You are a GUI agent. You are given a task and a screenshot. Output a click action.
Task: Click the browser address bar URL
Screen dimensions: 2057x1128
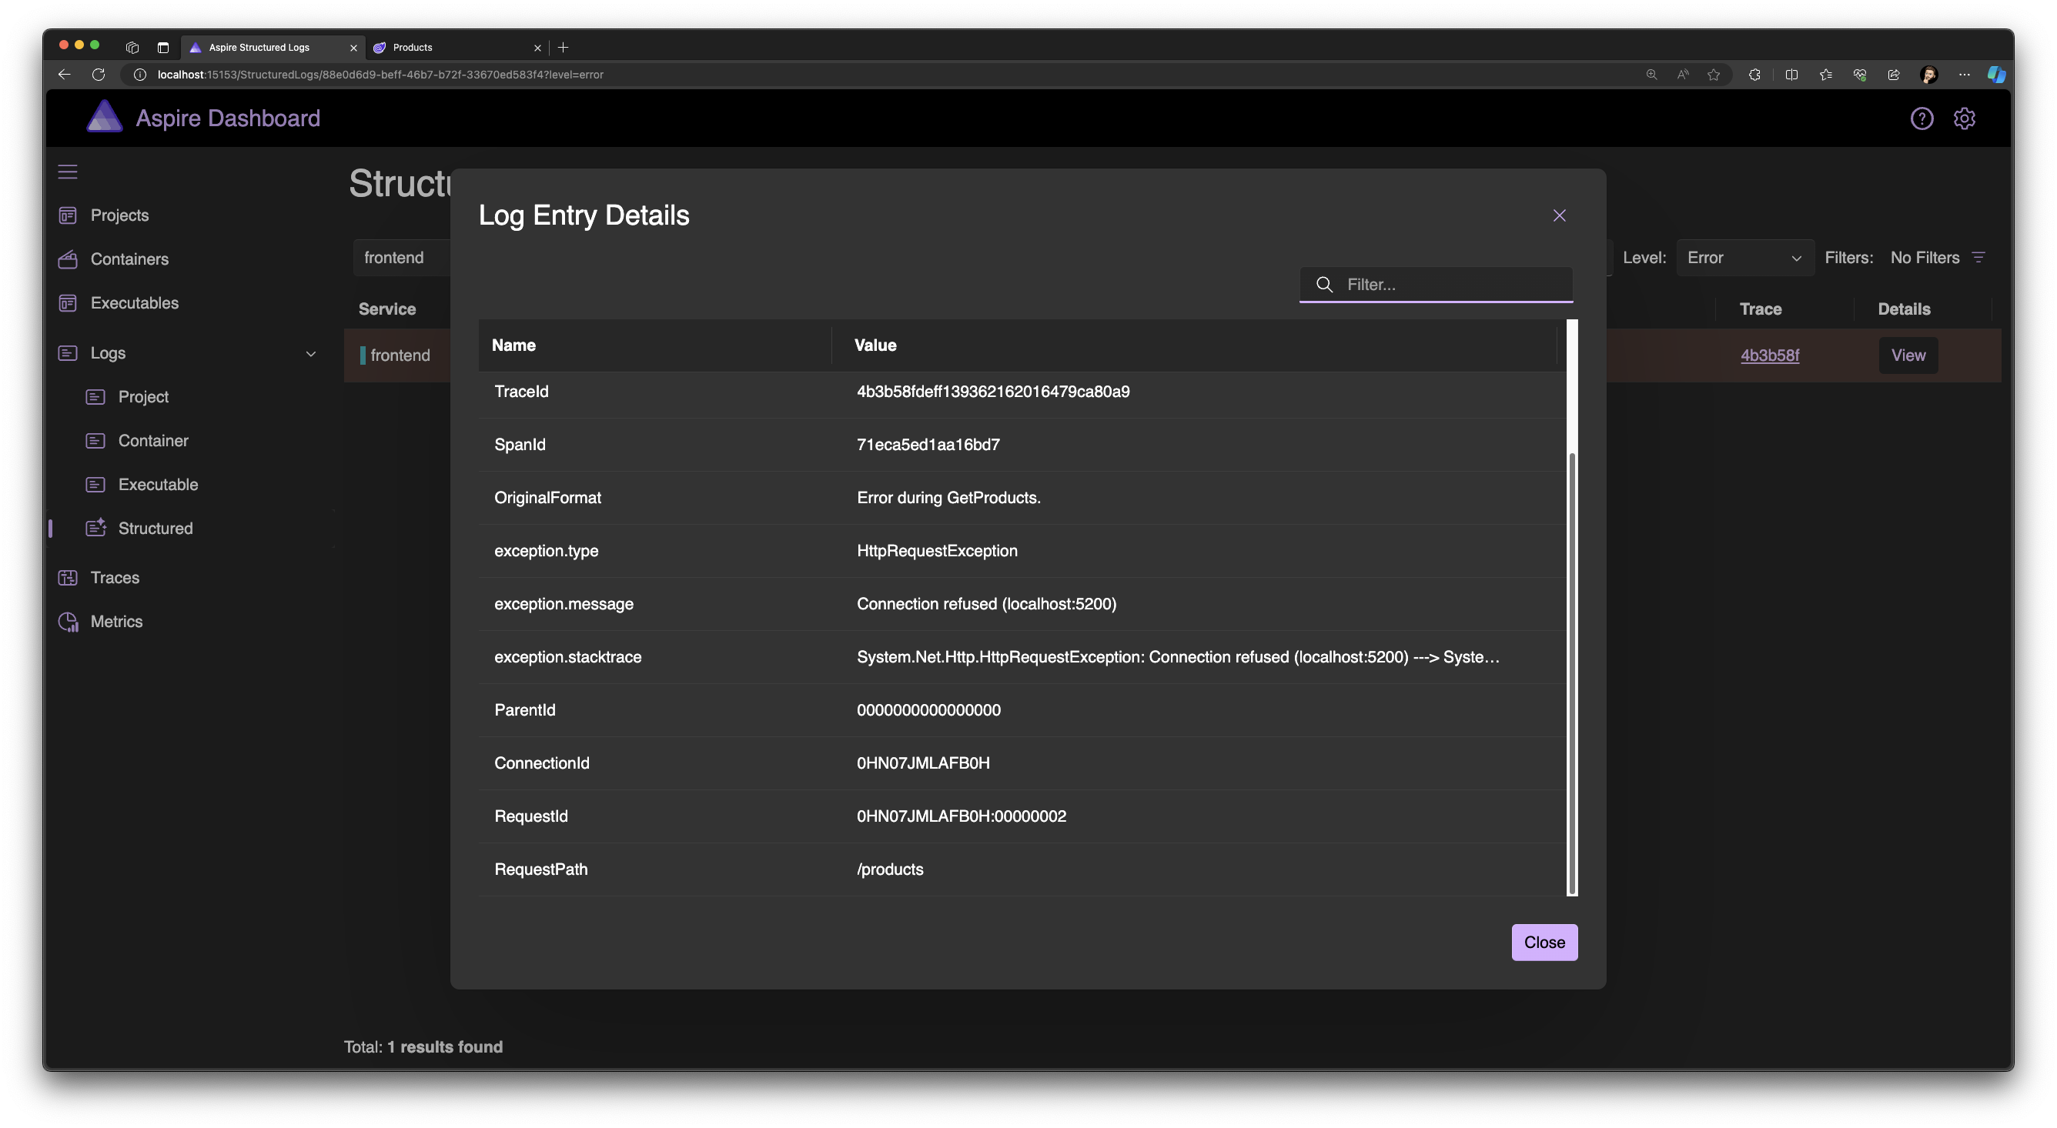tap(380, 74)
